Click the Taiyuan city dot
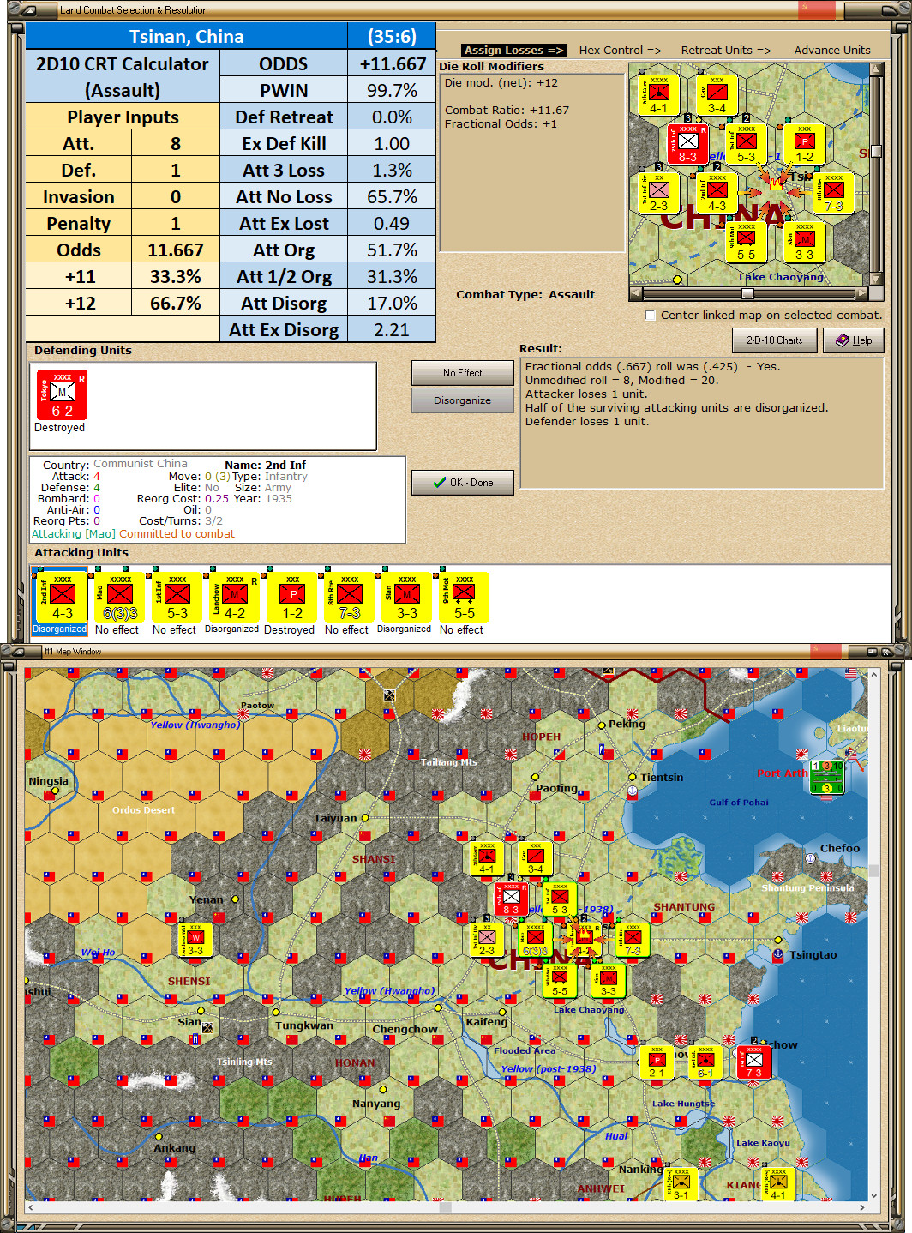This screenshot has width=912, height=1233. coord(364,818)
